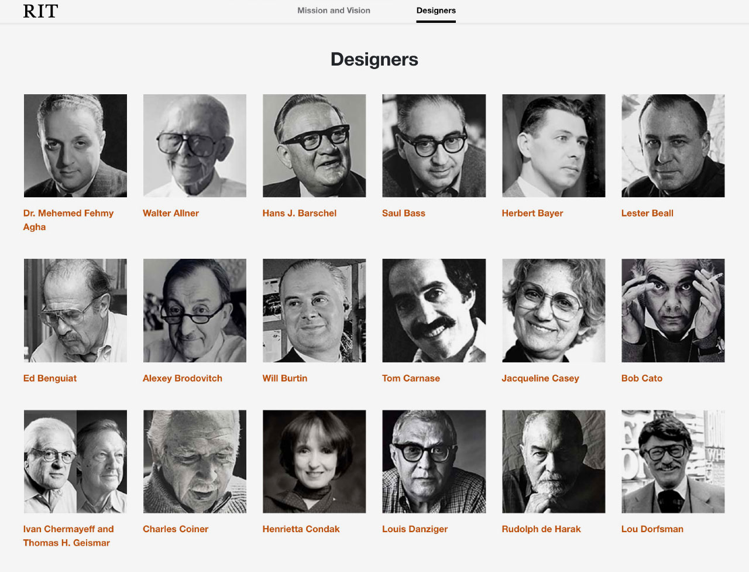
Task: Open Bob Cato's portrait with cigarette
Action: pos(673,310)
